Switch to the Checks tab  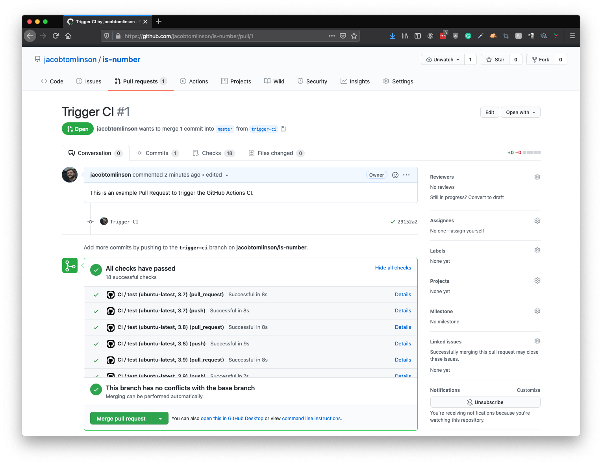(x=211, y=153)
